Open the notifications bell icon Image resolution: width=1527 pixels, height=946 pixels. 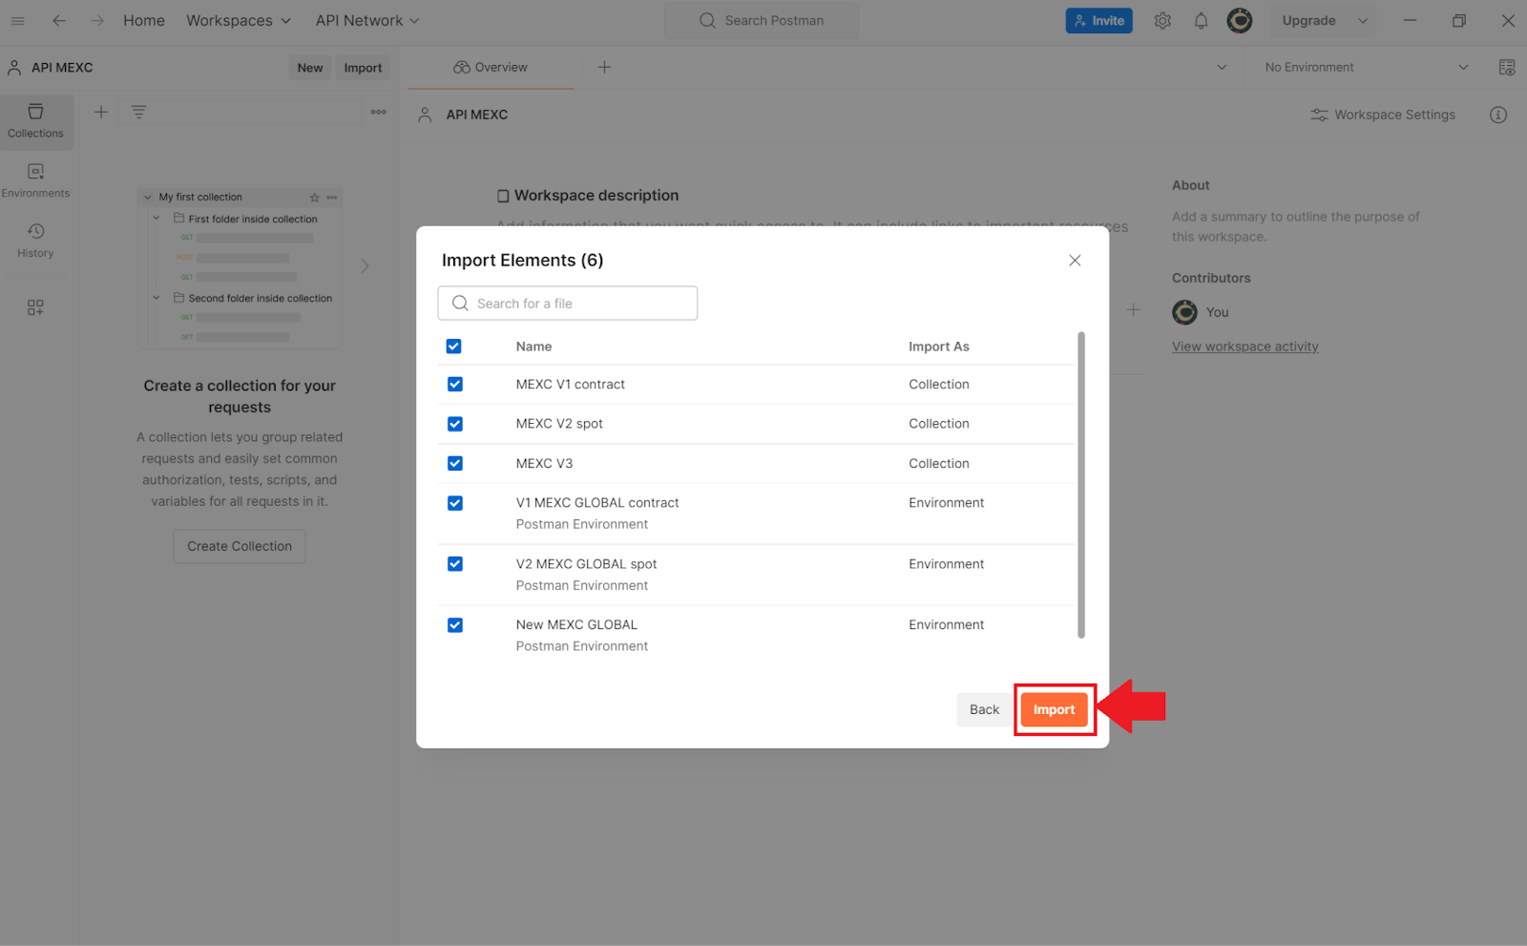1201,20
